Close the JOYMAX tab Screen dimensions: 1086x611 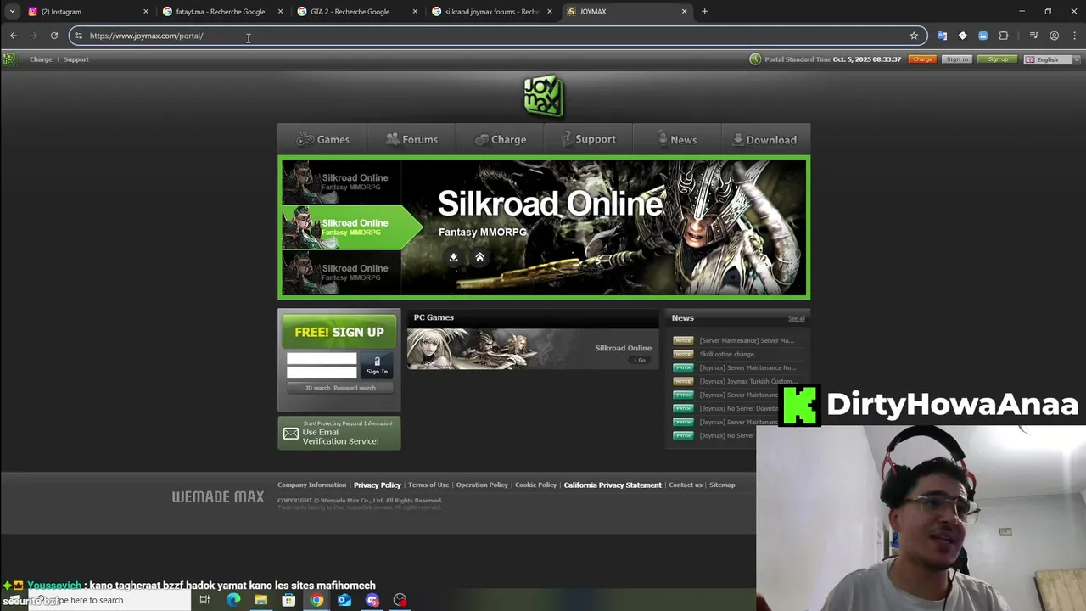(x=684, y=11)
